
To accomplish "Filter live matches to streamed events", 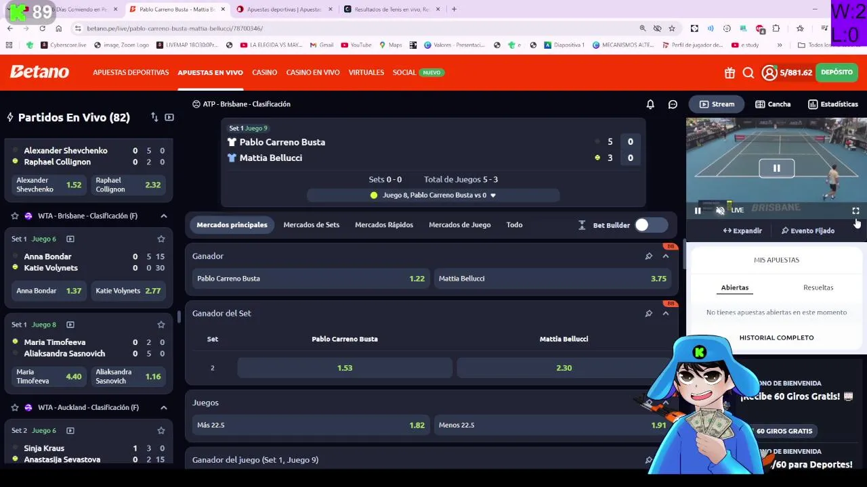I will (x=169, y=117).
